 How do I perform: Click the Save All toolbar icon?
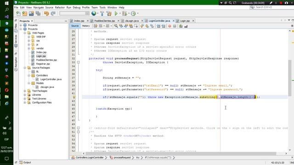(x=38, y=13)
